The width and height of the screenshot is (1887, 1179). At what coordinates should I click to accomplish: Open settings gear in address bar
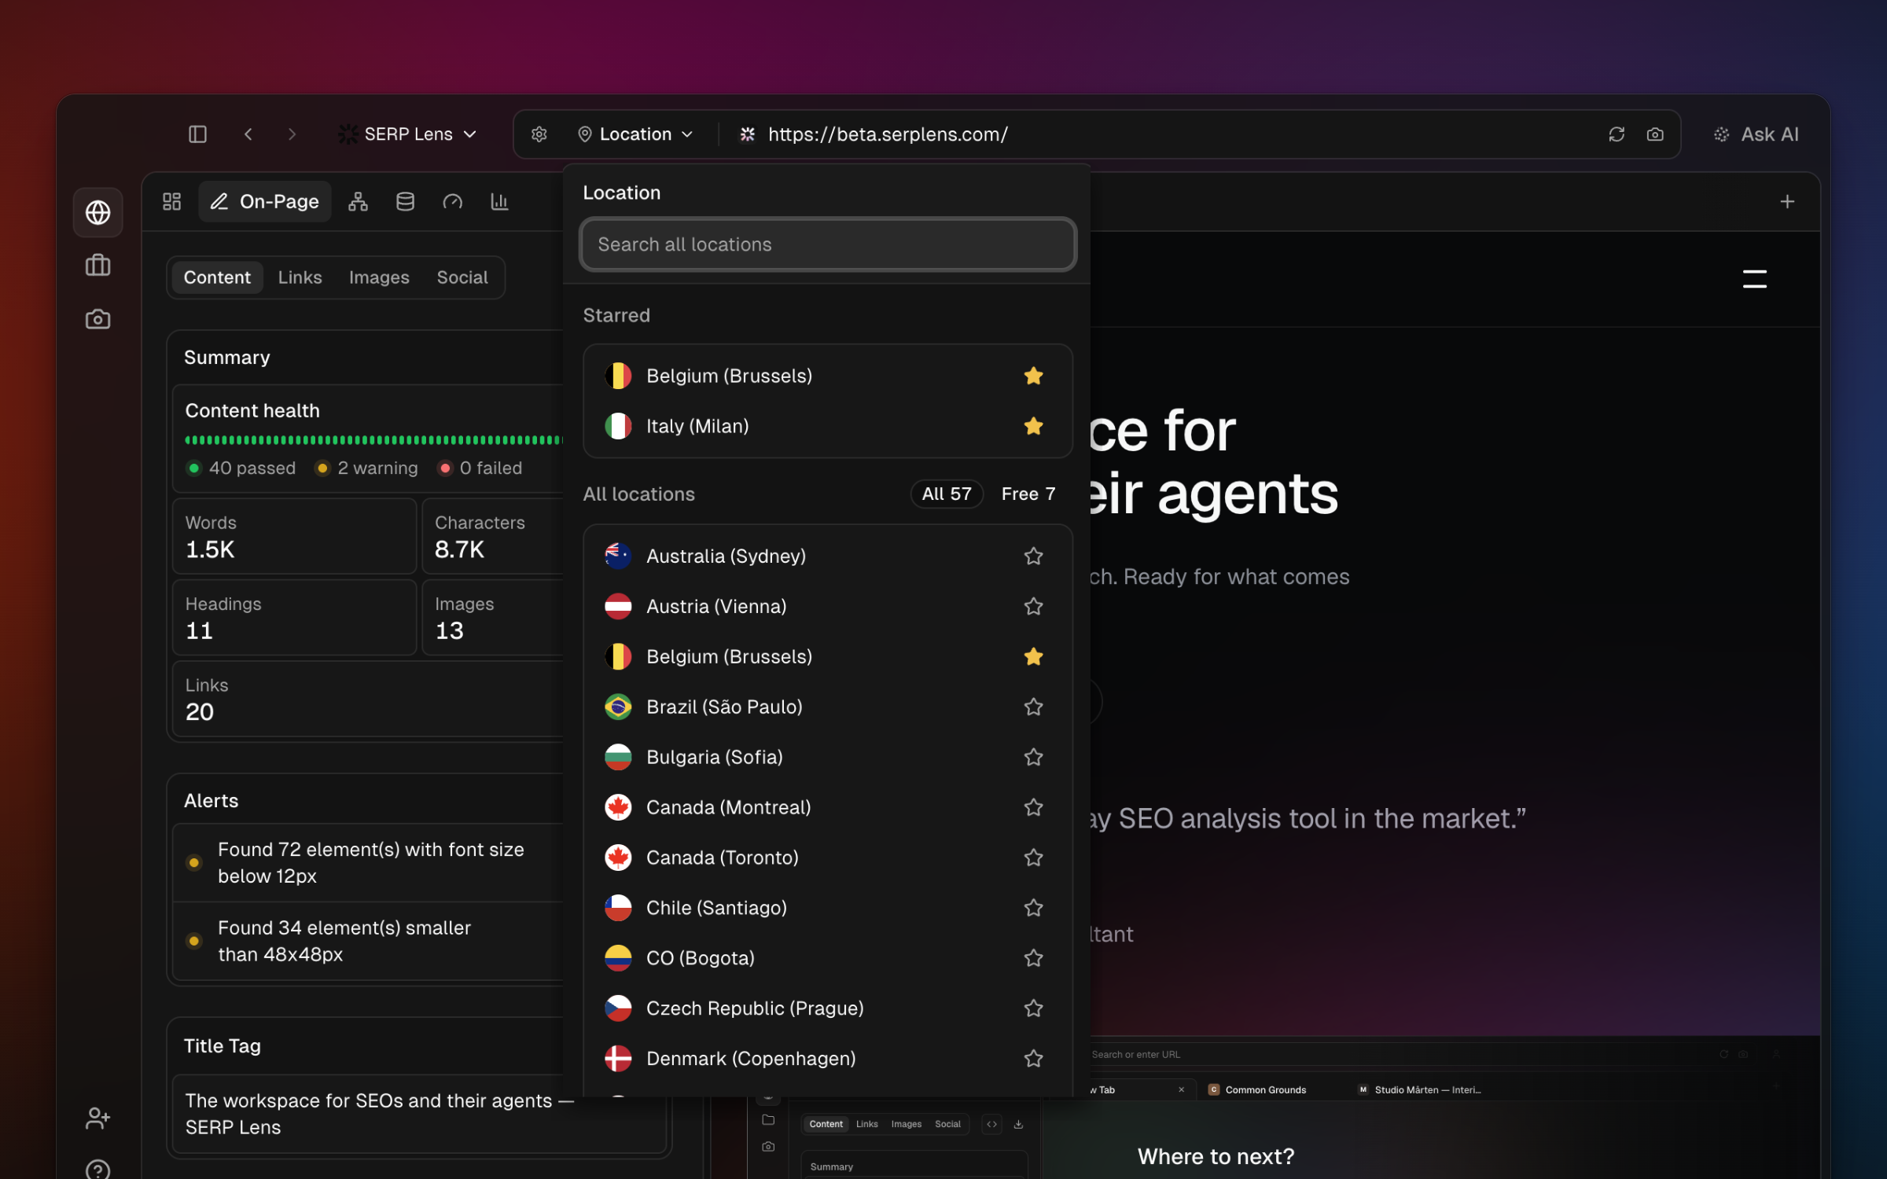point(539,134)
